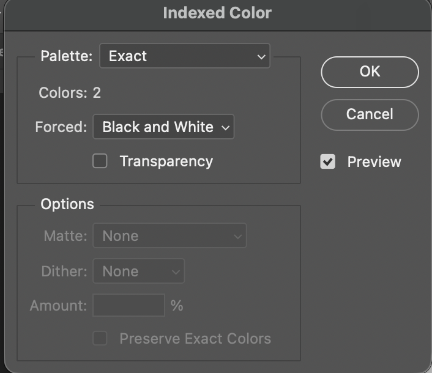Screen dimensions: 432x373
Task: Click inside the Amount percentage field
Action: coord(129,305)
